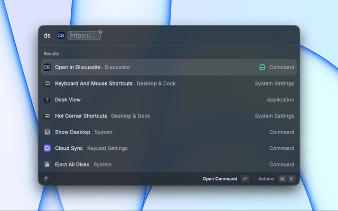This screenshot has height=211, width=338.
Task: Click the Open Command button
Action: 220,179
